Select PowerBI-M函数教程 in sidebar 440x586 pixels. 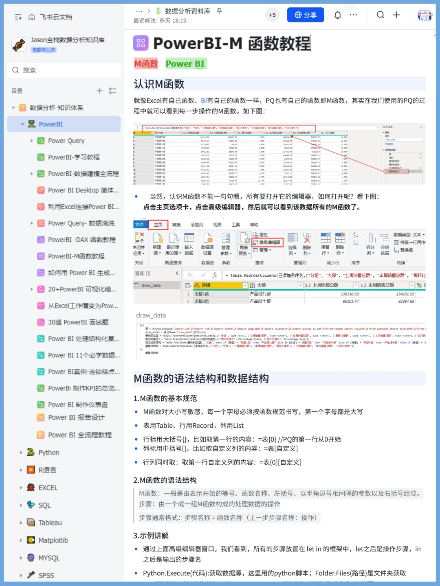[x=76, y=256]
